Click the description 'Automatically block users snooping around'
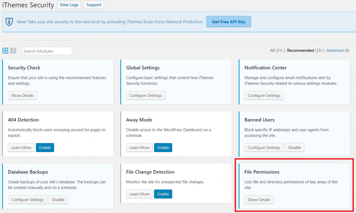 pyautogui.click(x=57, y=133)
